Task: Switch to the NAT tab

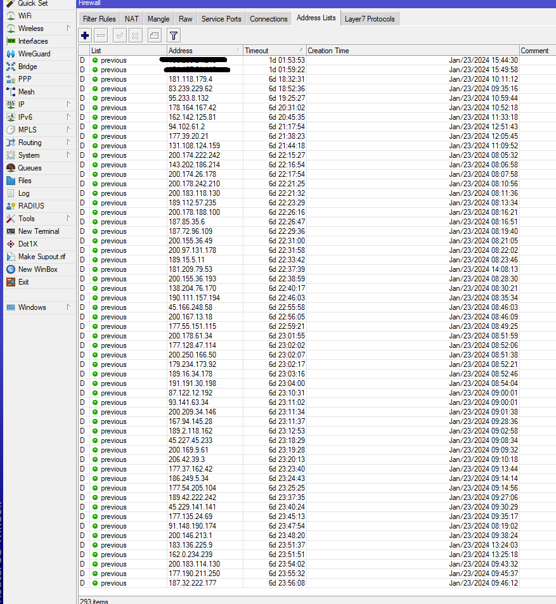Action: click(x=131, y=18)
